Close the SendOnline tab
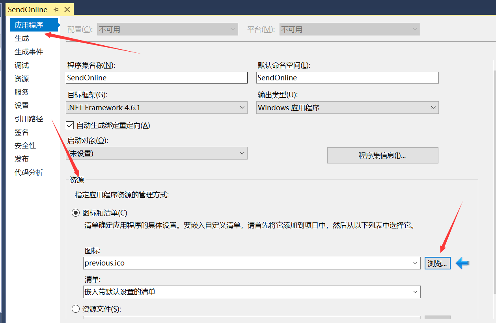The width and height of the screenshot is (496, 323). (x=67, y=9)
